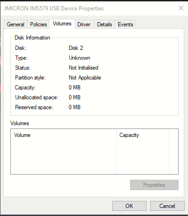Close the Device Properties dialog
This screenshot has width=188, height=216.
point(181,8)
